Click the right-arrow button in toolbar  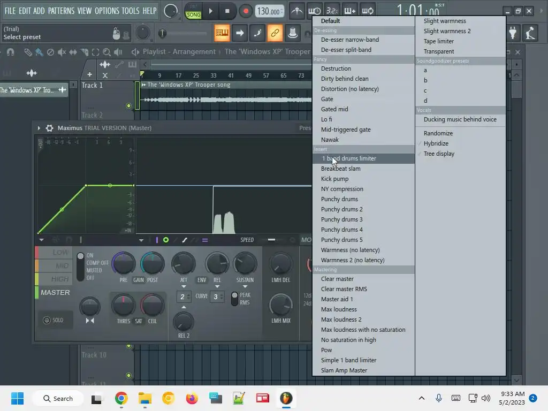(240, 33)
